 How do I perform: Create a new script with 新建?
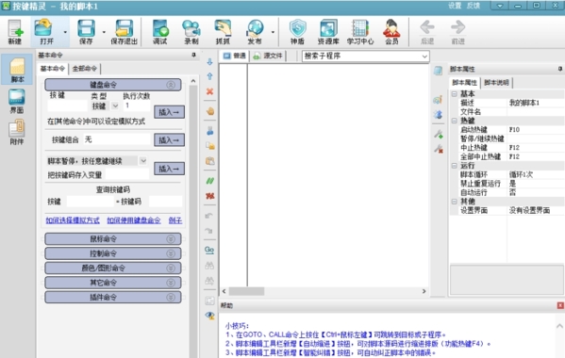click(x=15, y=32)
